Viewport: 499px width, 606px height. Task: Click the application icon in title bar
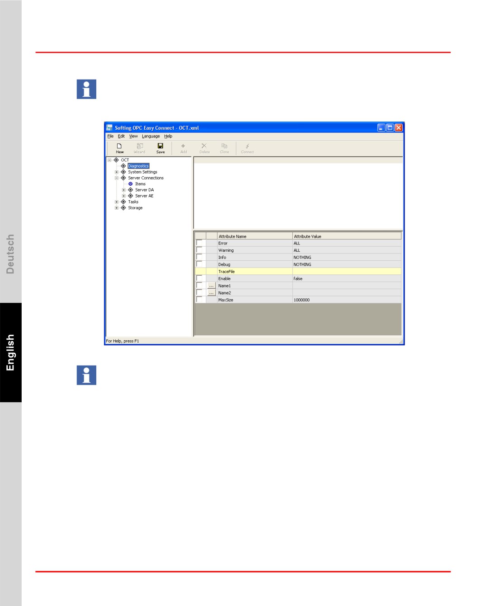point(109,128)
